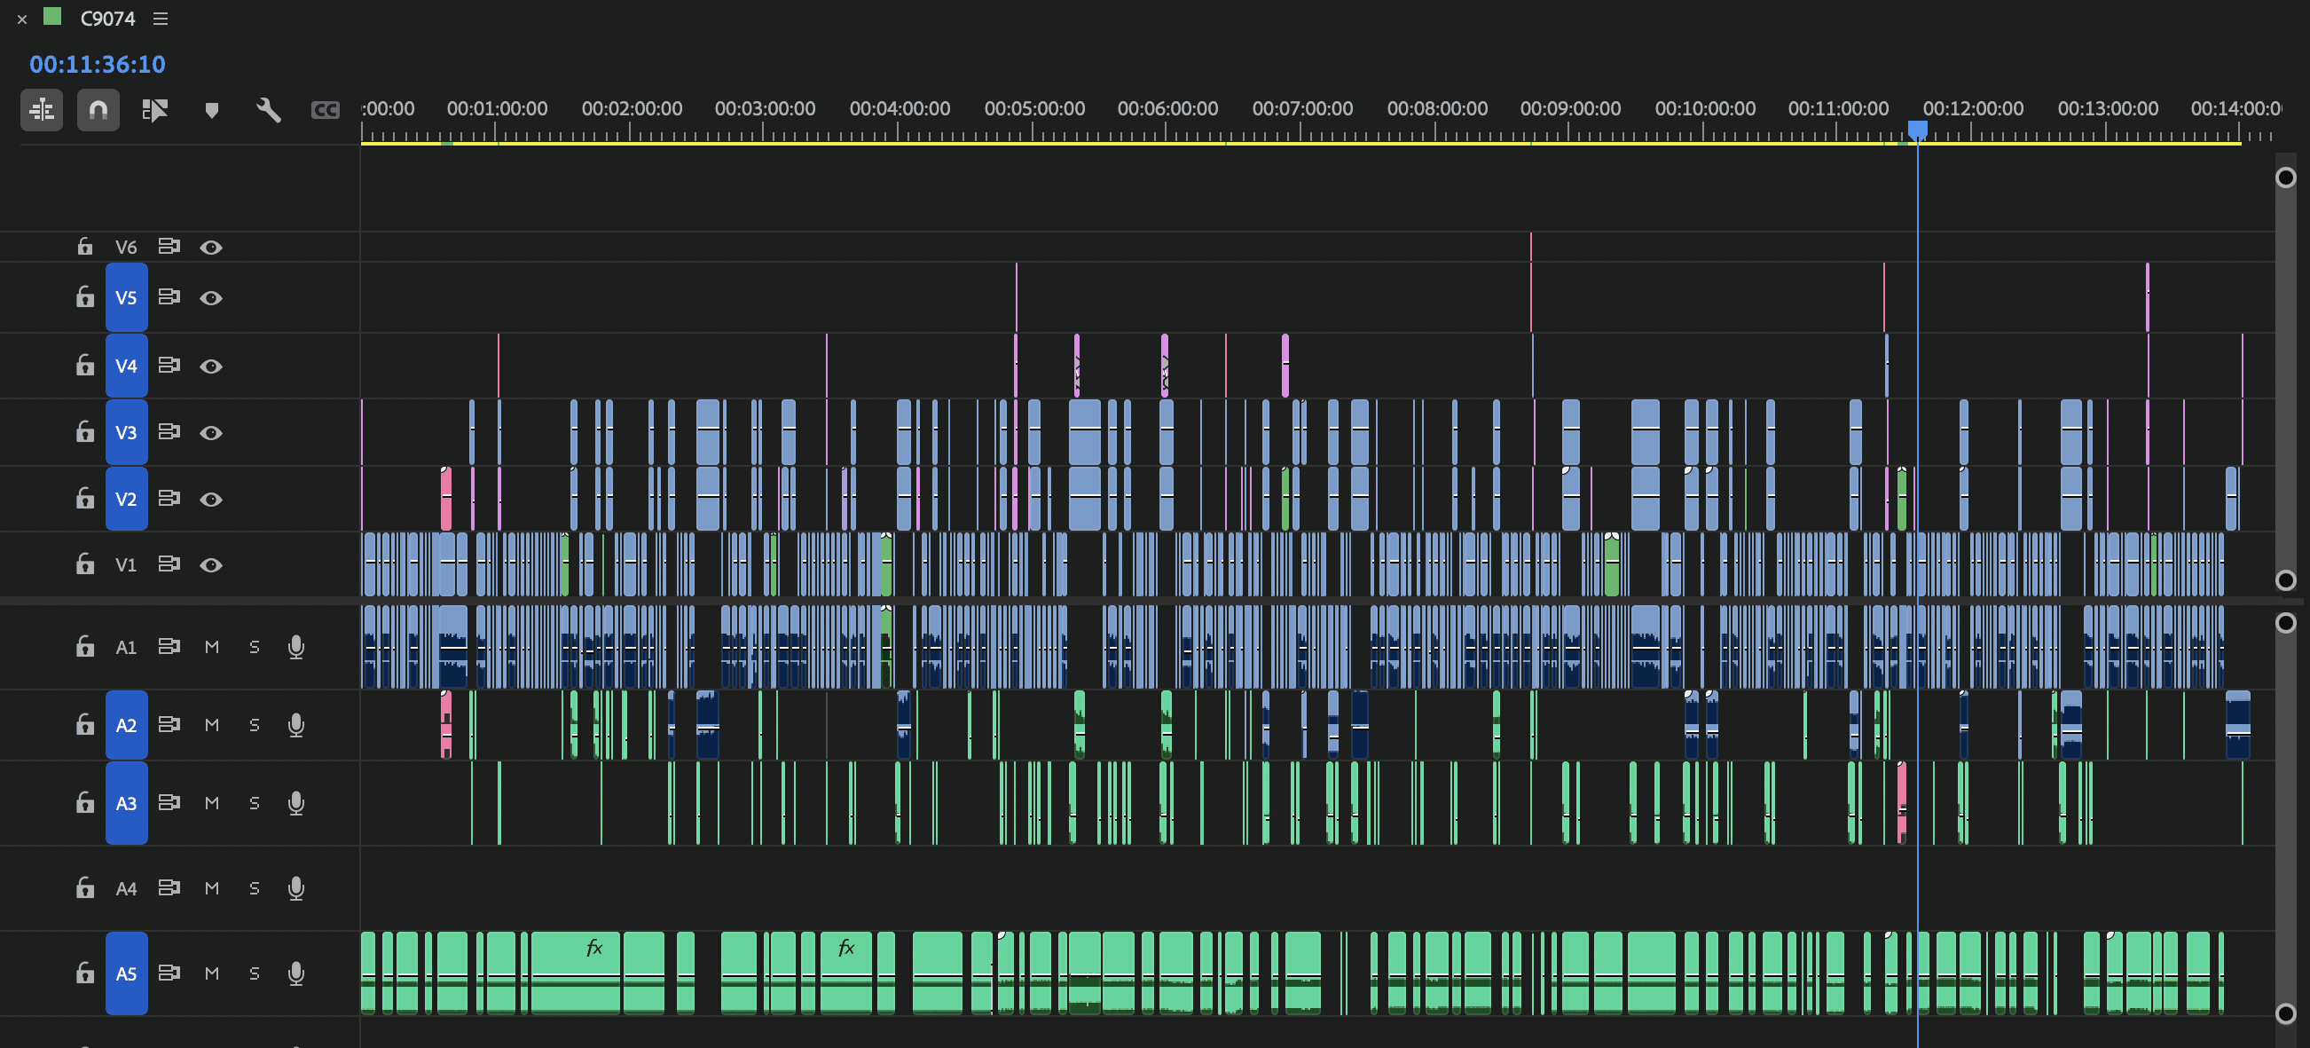This screenshot has width=2310, height=1048.
Task: Close the C9074 sequence tab
Action: [22, 19]
